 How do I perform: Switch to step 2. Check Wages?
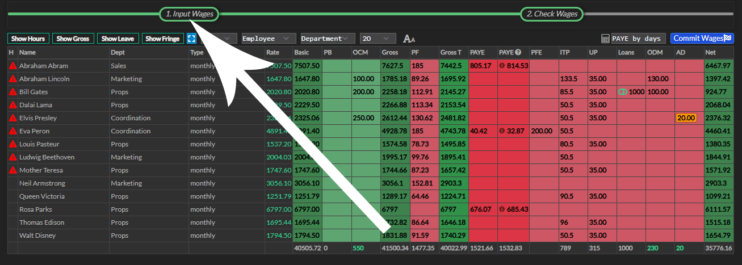(551, 14)
